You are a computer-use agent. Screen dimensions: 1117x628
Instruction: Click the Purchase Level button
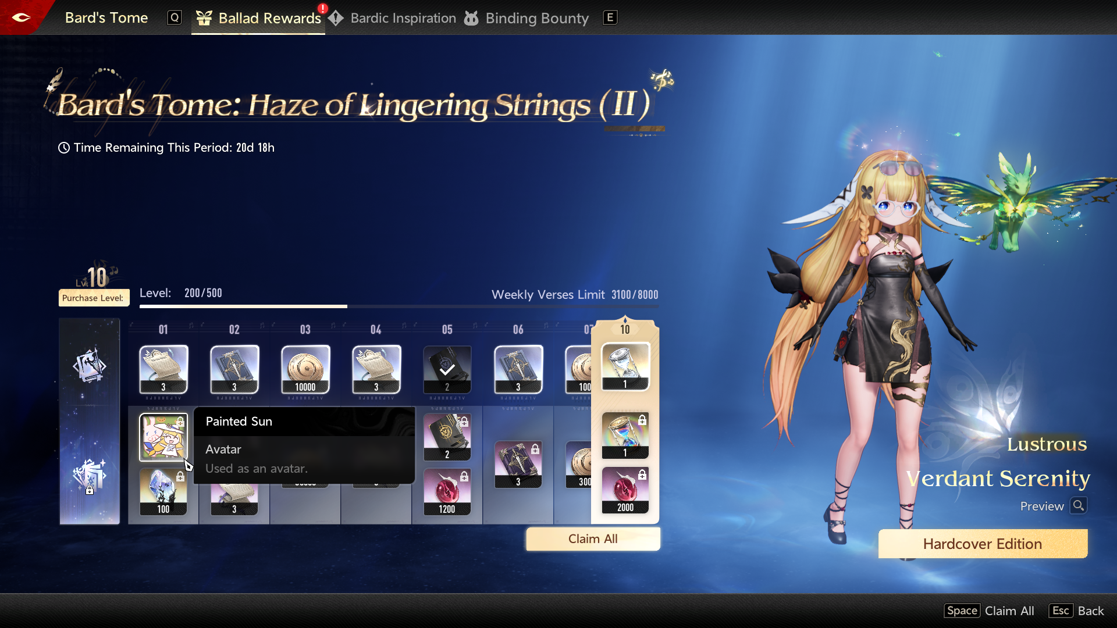click(93, 298)
